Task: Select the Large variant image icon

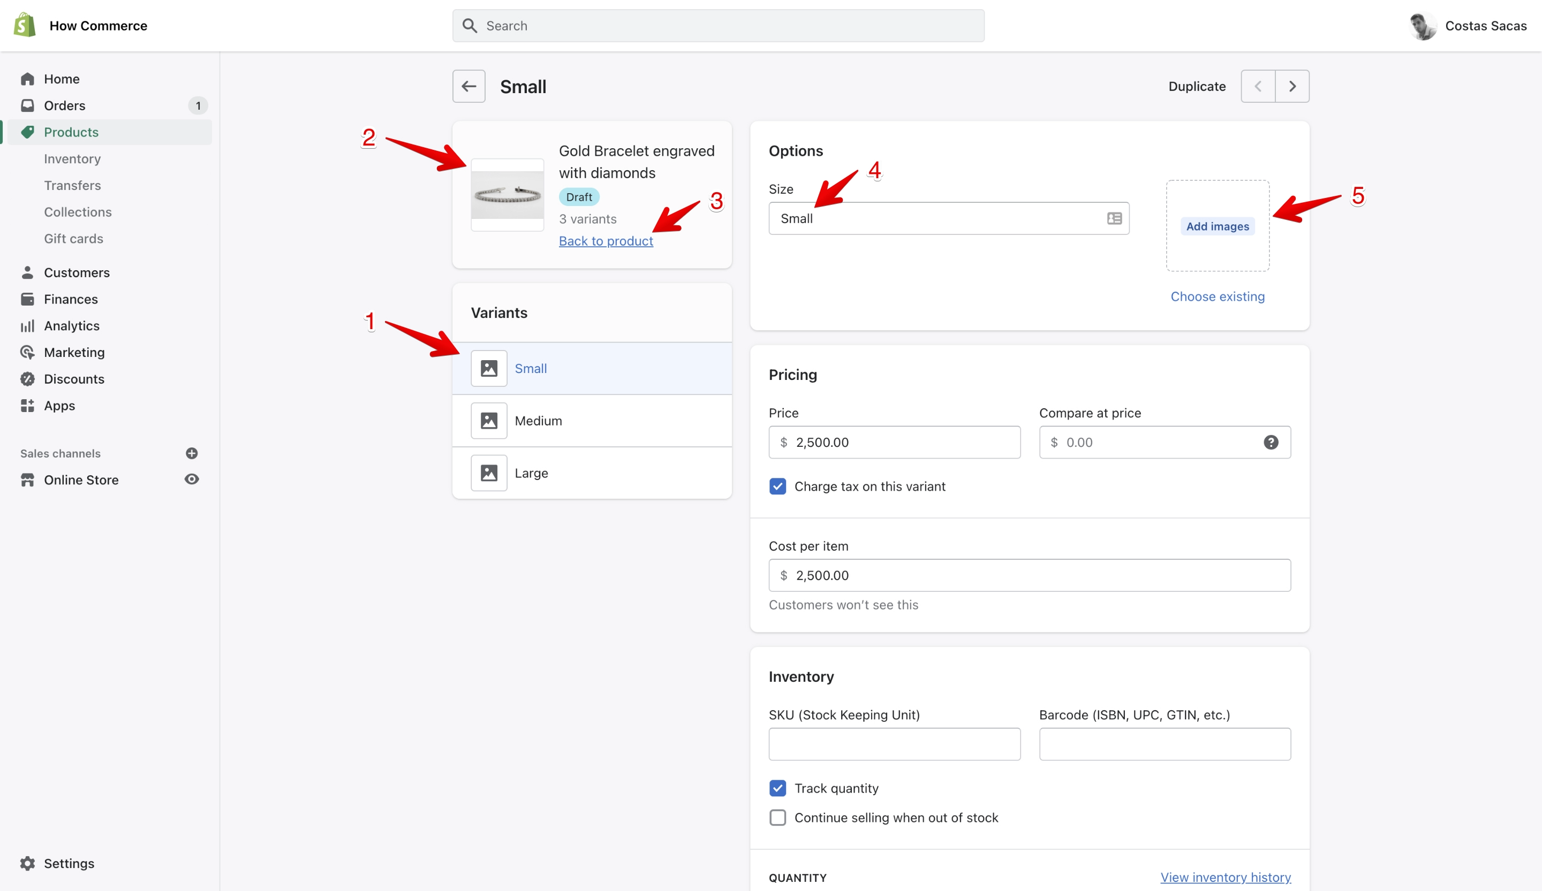Action: pyautogui.click(x=489, y=473)
